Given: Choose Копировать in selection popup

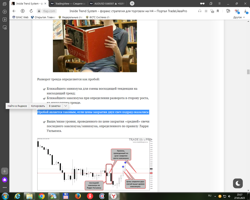Looking at the screenshot, I should point(38,106).
